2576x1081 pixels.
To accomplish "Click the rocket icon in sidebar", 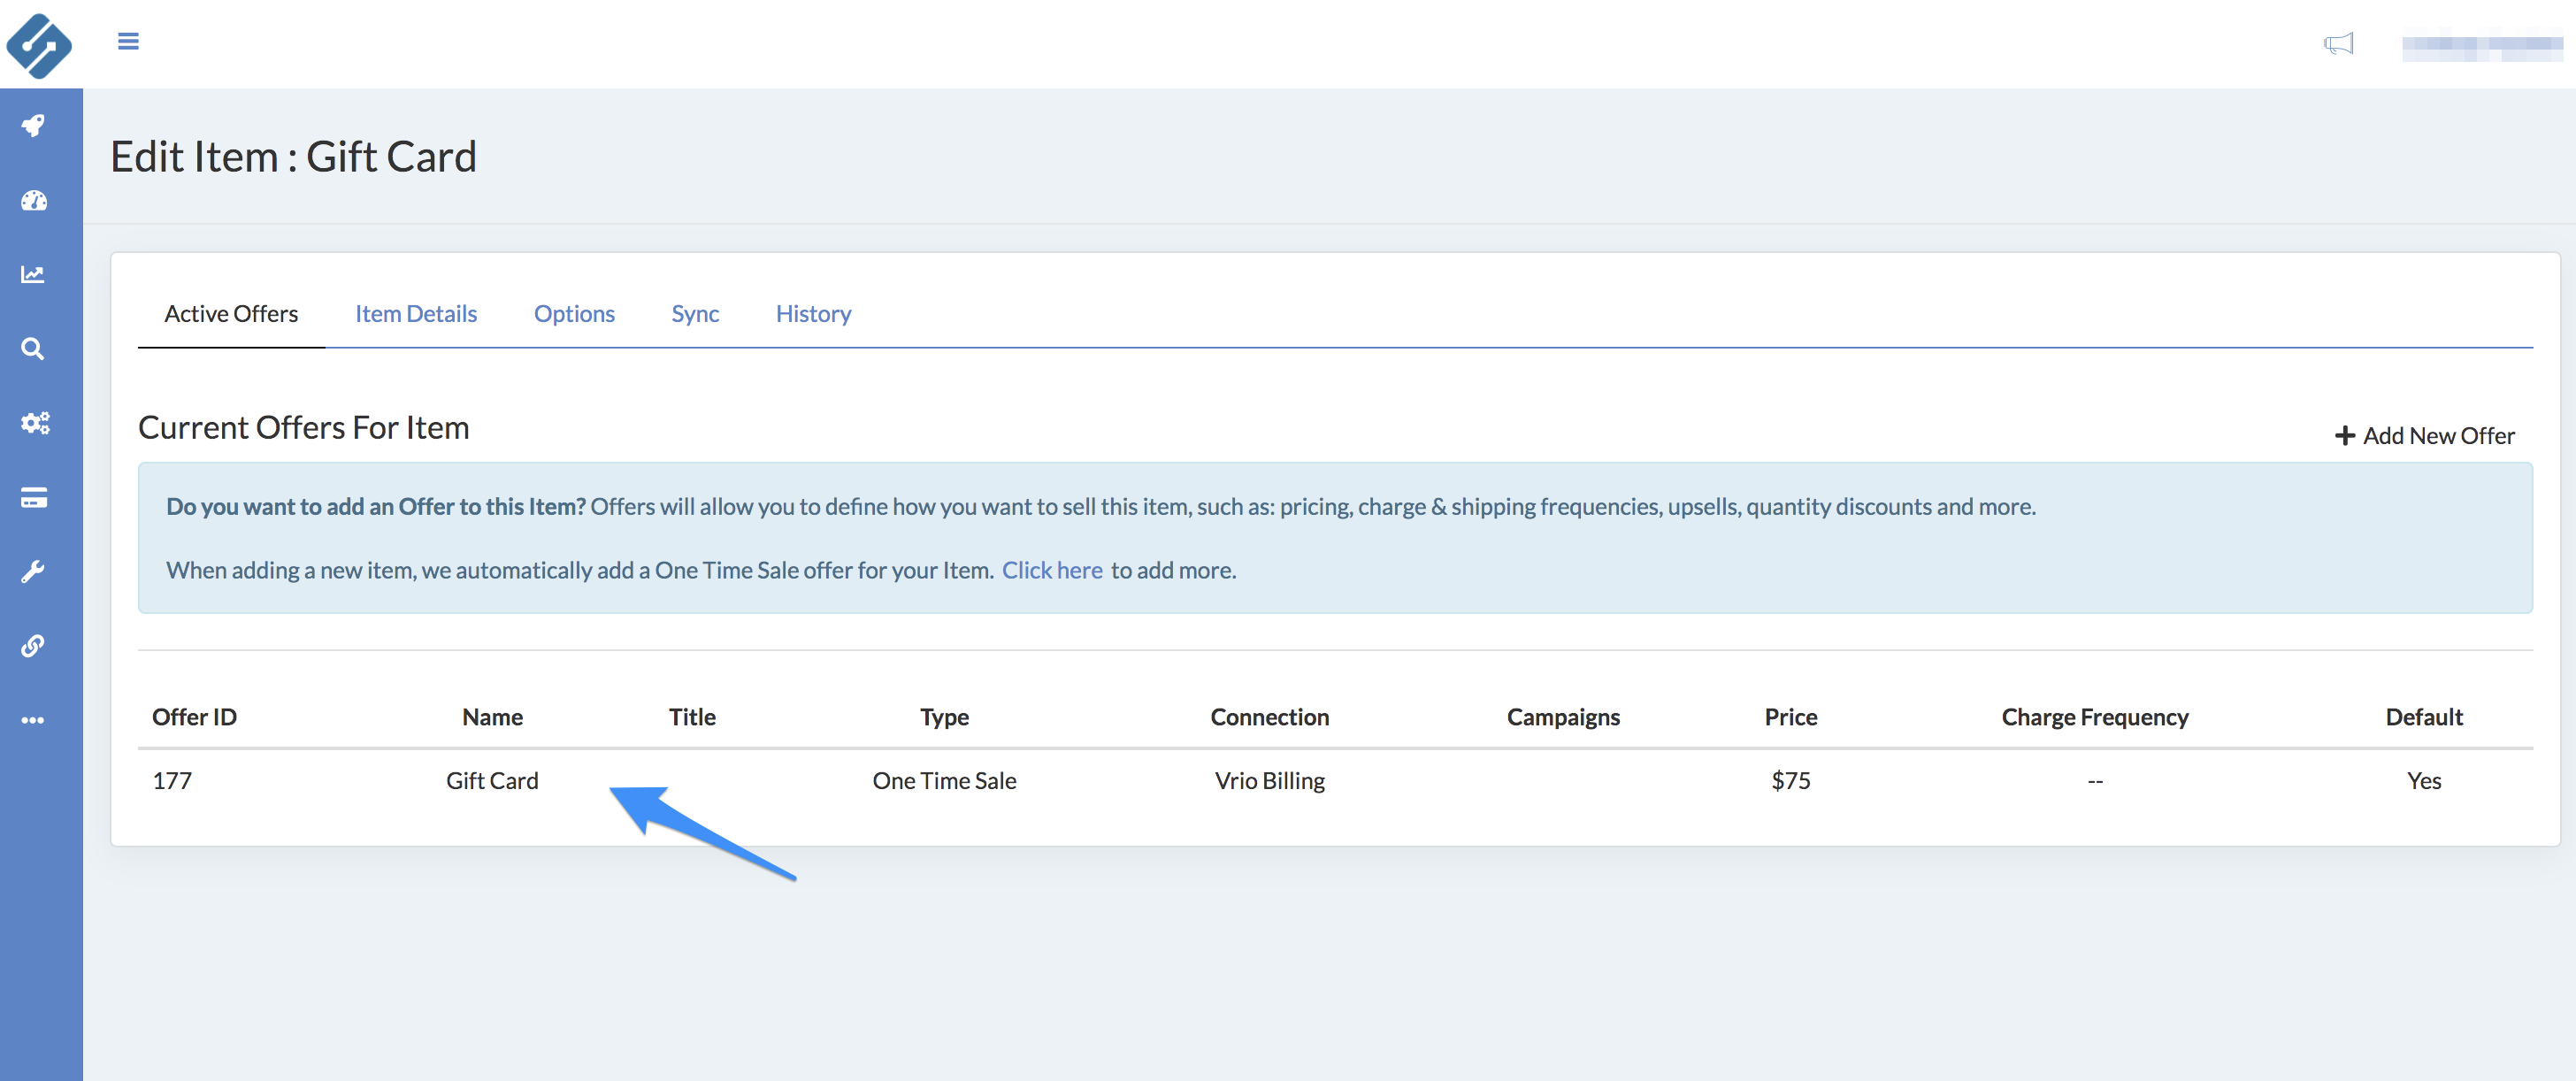I will (34, 126).
